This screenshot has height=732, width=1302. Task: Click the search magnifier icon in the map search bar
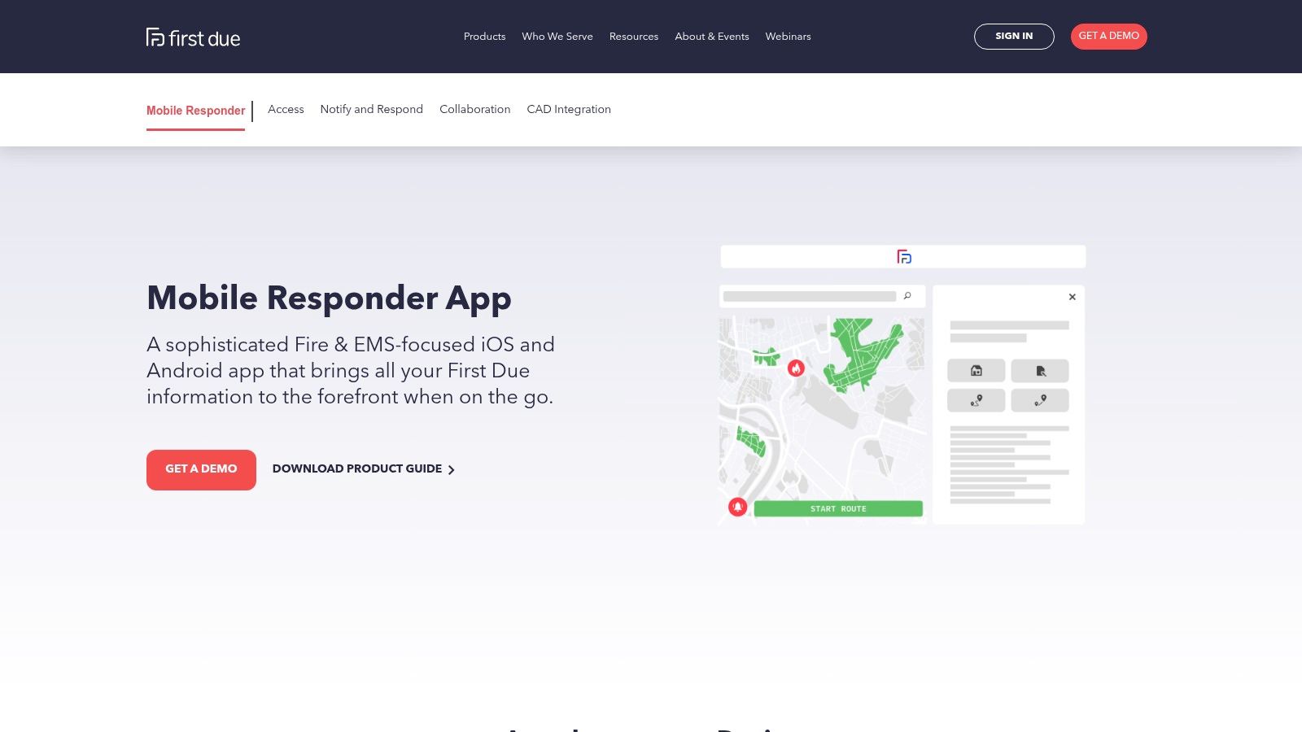pyautogui.click(x=907, y=296)
